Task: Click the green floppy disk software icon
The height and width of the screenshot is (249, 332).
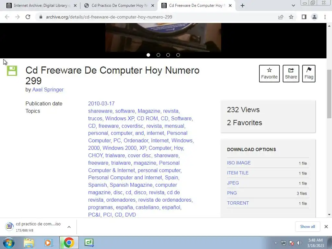Action: tap(12, 71)
